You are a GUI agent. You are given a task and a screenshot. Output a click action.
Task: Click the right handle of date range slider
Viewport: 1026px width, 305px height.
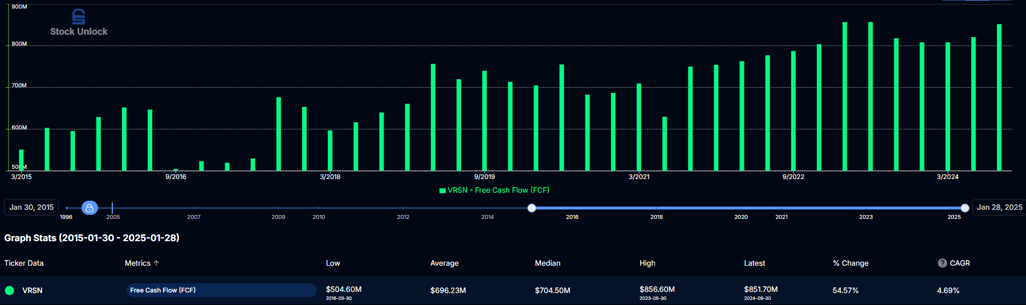tap(964, 208)
